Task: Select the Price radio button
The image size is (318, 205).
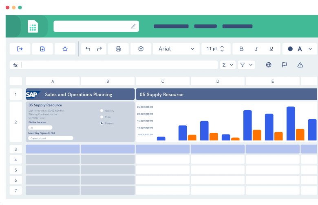Action: tap(102, 117)
